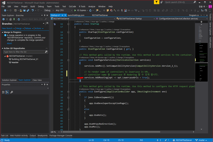Open the Merge dropdown in Branches
Image resolution: width=213 pixels, height=142 pixels.
click(x=20, y=29)
